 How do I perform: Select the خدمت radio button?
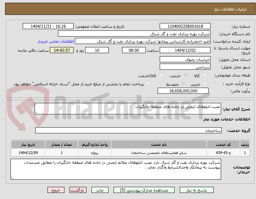[185, 75]
